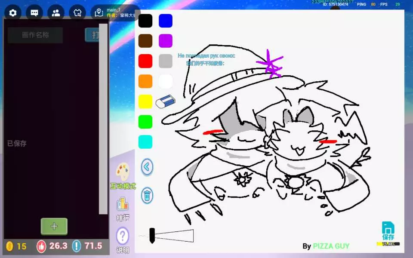
Task: Select the black color swatch
Action: coord(145,21)
